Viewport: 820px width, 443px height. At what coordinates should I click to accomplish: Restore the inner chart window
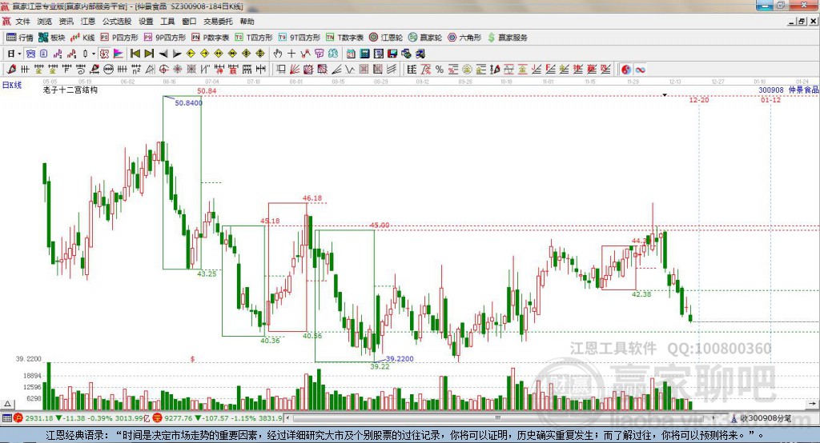click(801, 22)
